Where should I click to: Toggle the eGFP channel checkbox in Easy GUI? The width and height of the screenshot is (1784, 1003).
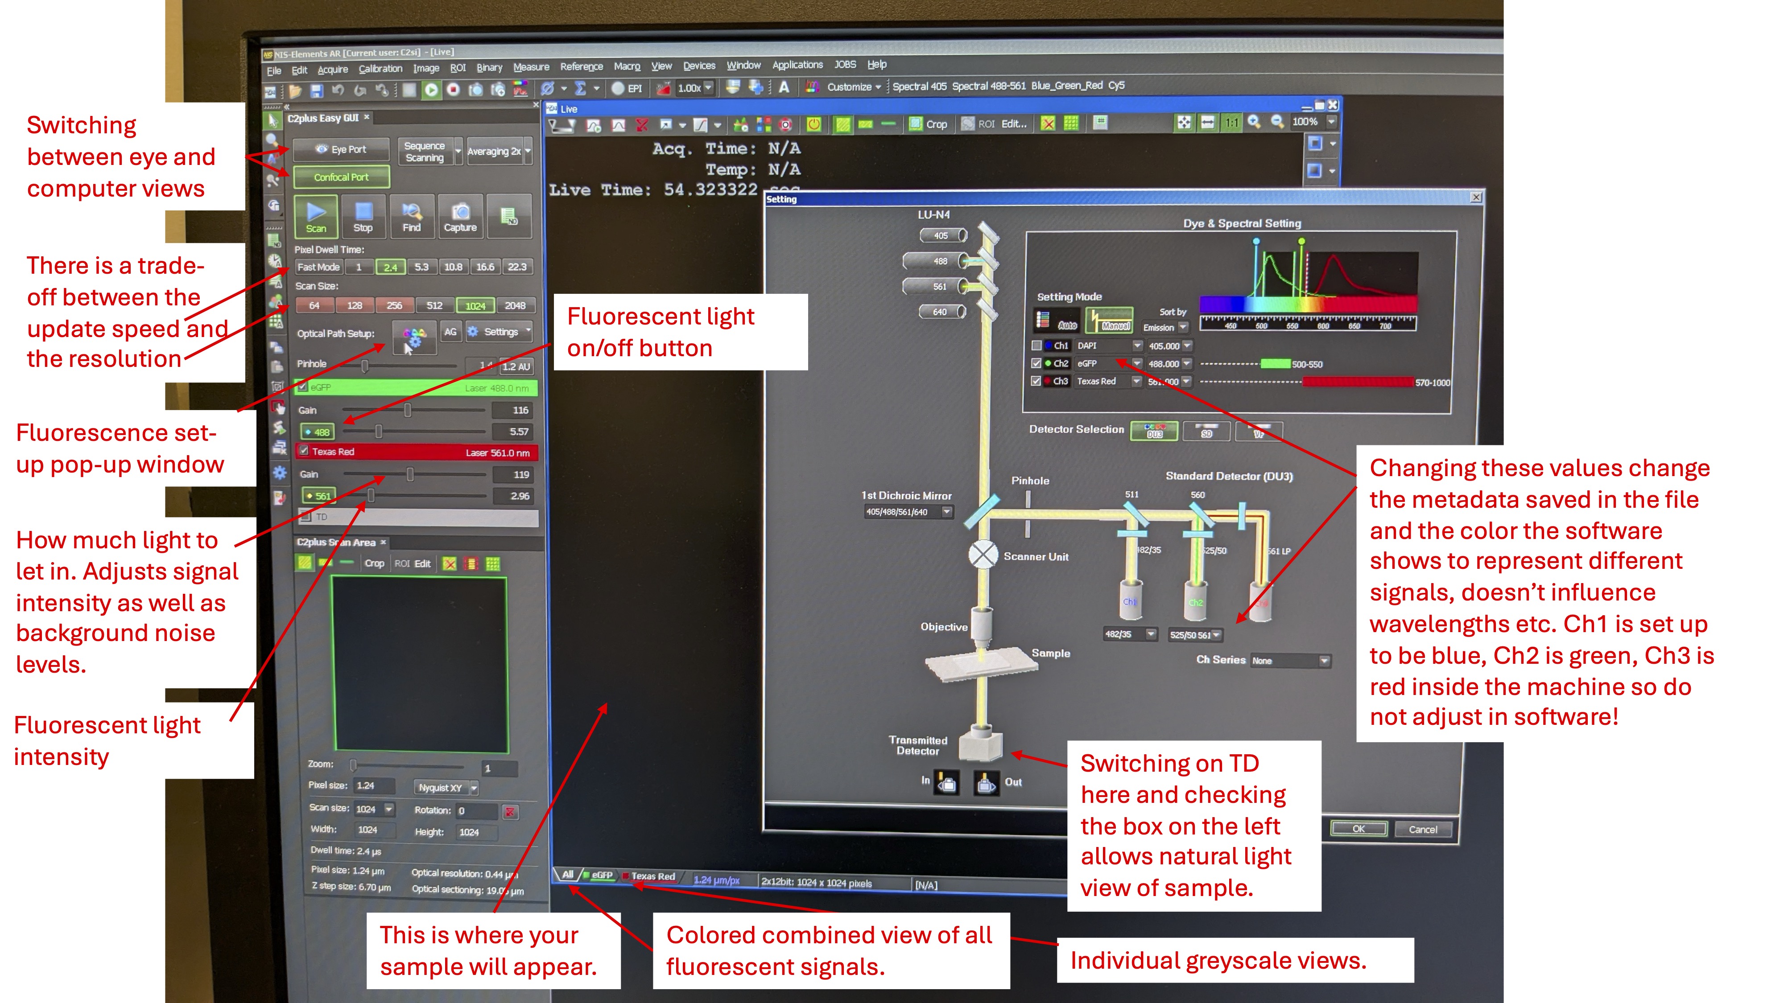tap(303, 387)
